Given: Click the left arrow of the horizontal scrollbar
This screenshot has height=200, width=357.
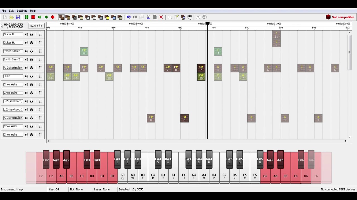Looking at the screenshot, I should [x=48, y=141].
